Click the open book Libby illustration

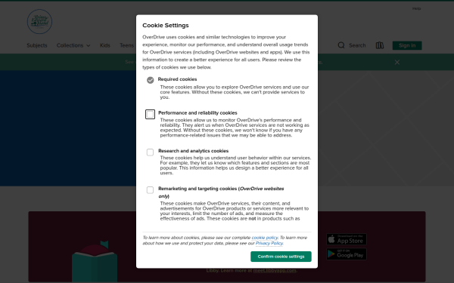95,261
